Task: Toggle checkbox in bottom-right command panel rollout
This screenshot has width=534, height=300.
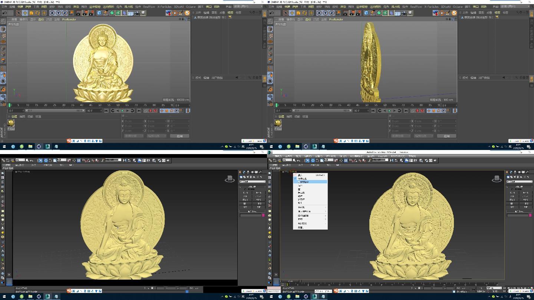Action: (x=512, y=189)
